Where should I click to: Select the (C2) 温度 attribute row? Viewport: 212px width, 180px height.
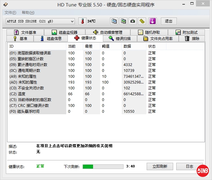(37, 94)
